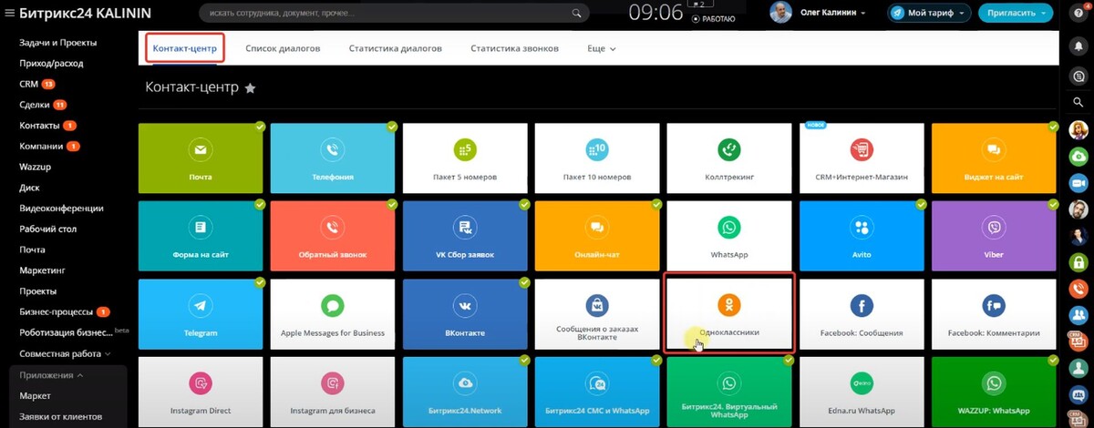Collapse the Приложения sidebar section
The image size is (1094, 428).
pyautogui.click(x=52, y=374)
